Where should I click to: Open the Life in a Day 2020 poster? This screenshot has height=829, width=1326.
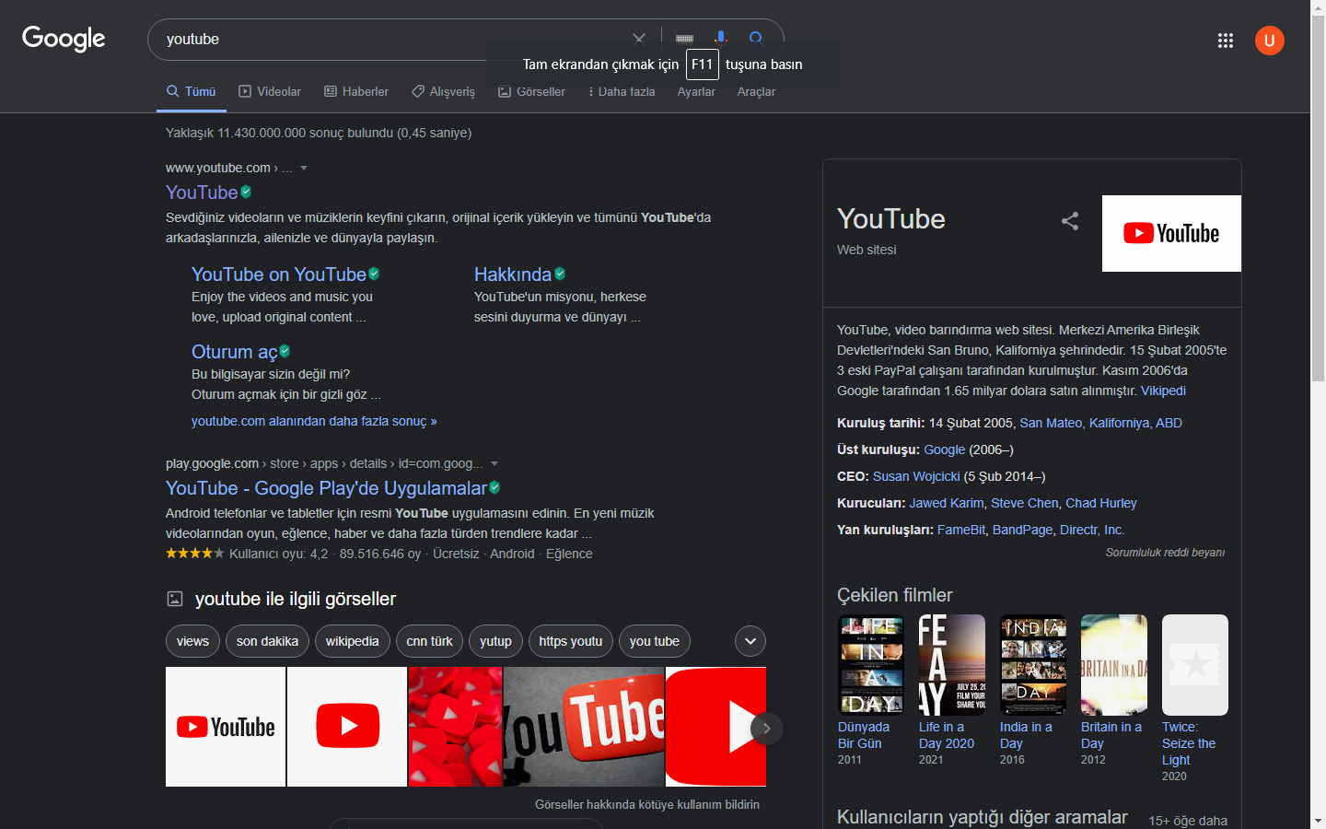click(952, 665)
